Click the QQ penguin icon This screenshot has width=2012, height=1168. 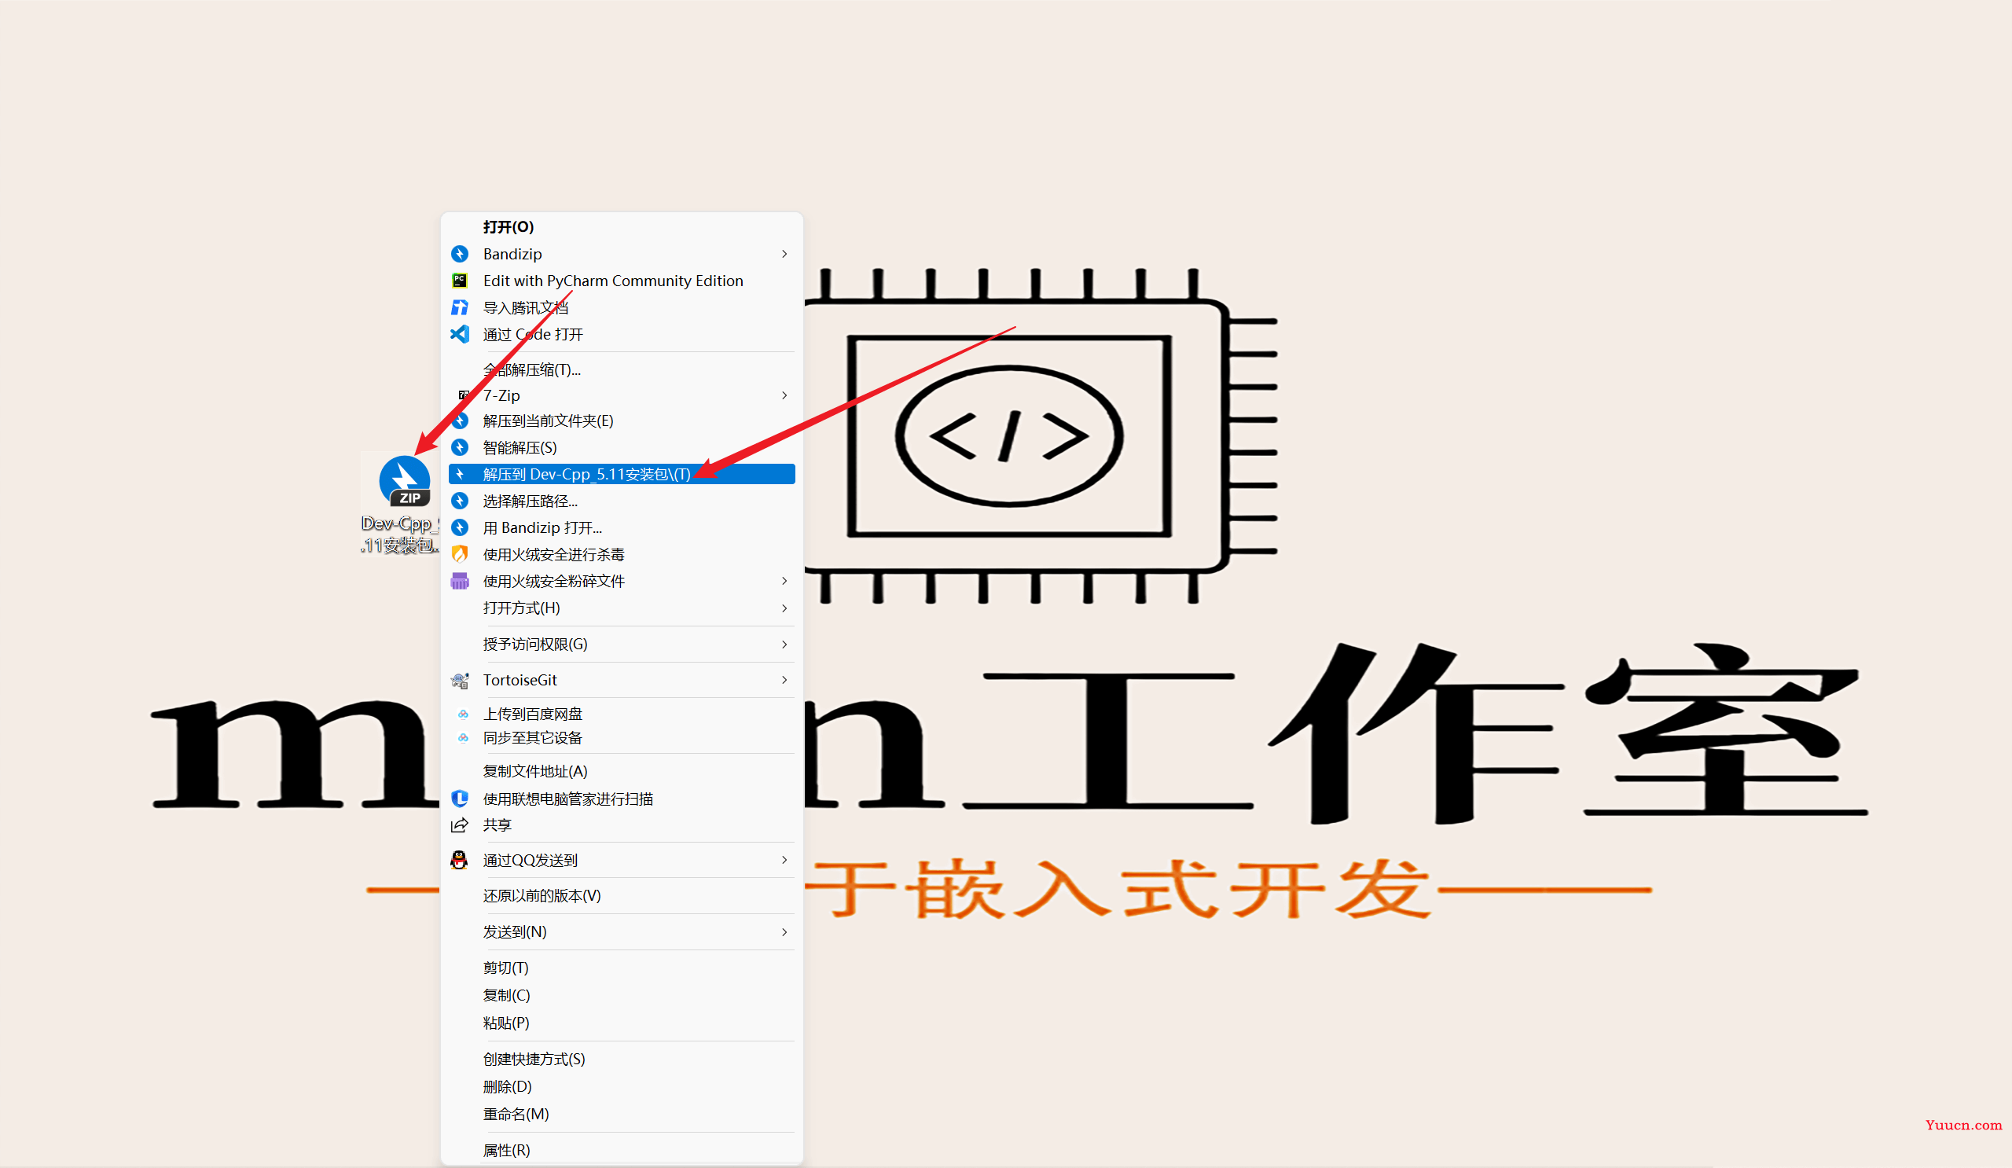click(459, 860)
